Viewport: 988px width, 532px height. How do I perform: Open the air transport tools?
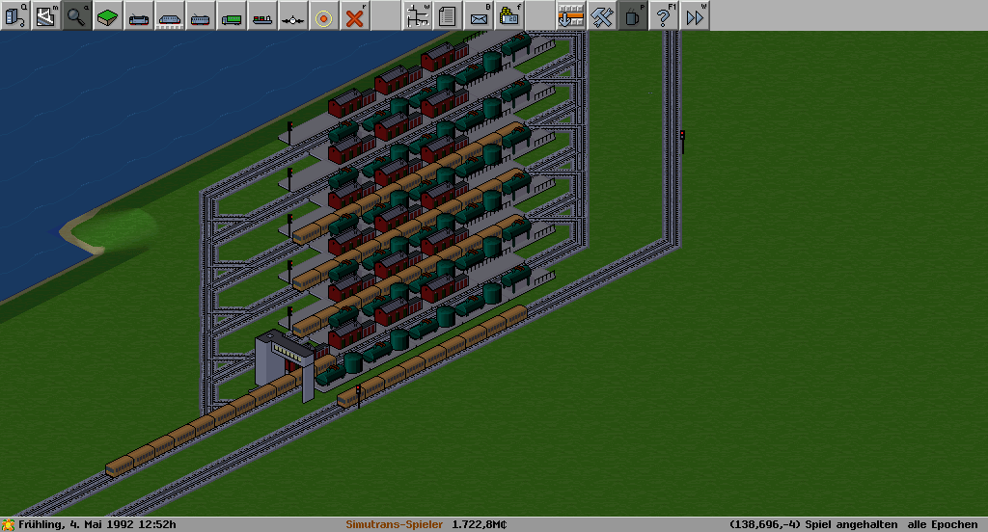[293, 15]
